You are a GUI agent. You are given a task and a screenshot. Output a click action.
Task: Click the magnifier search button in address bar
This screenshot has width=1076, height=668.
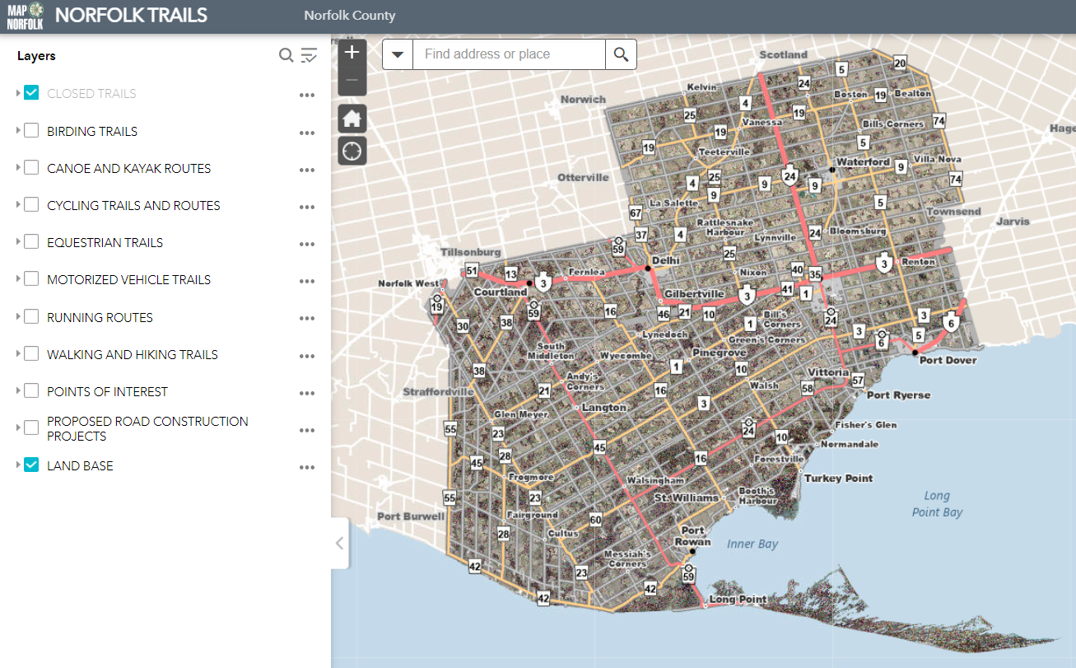(621, 54)
